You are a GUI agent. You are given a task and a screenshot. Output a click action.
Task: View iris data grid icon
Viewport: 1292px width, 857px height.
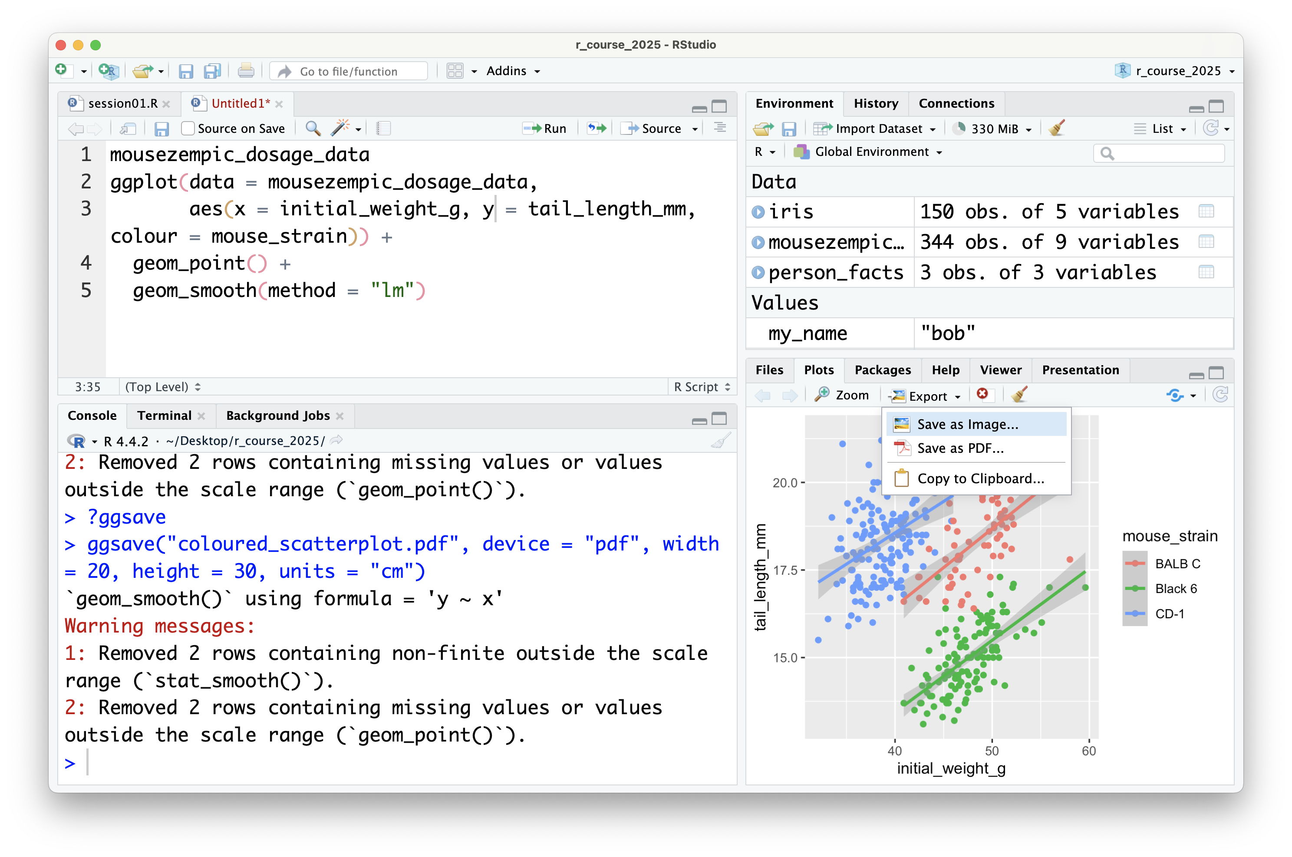tap(1206, 211)
